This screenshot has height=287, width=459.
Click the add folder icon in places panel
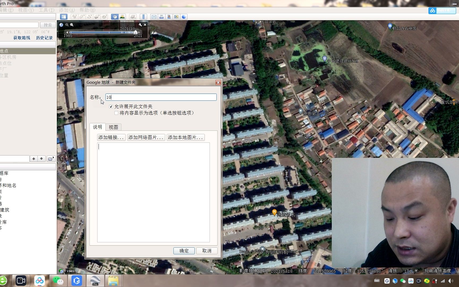tap(51, 159)
